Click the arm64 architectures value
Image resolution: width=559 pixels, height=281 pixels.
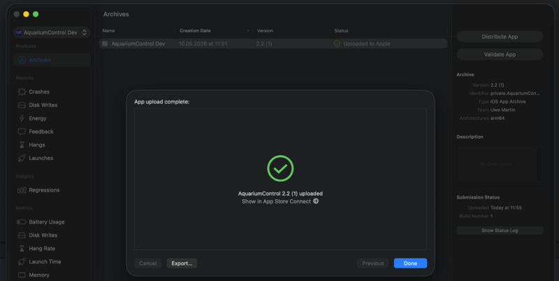498,118
